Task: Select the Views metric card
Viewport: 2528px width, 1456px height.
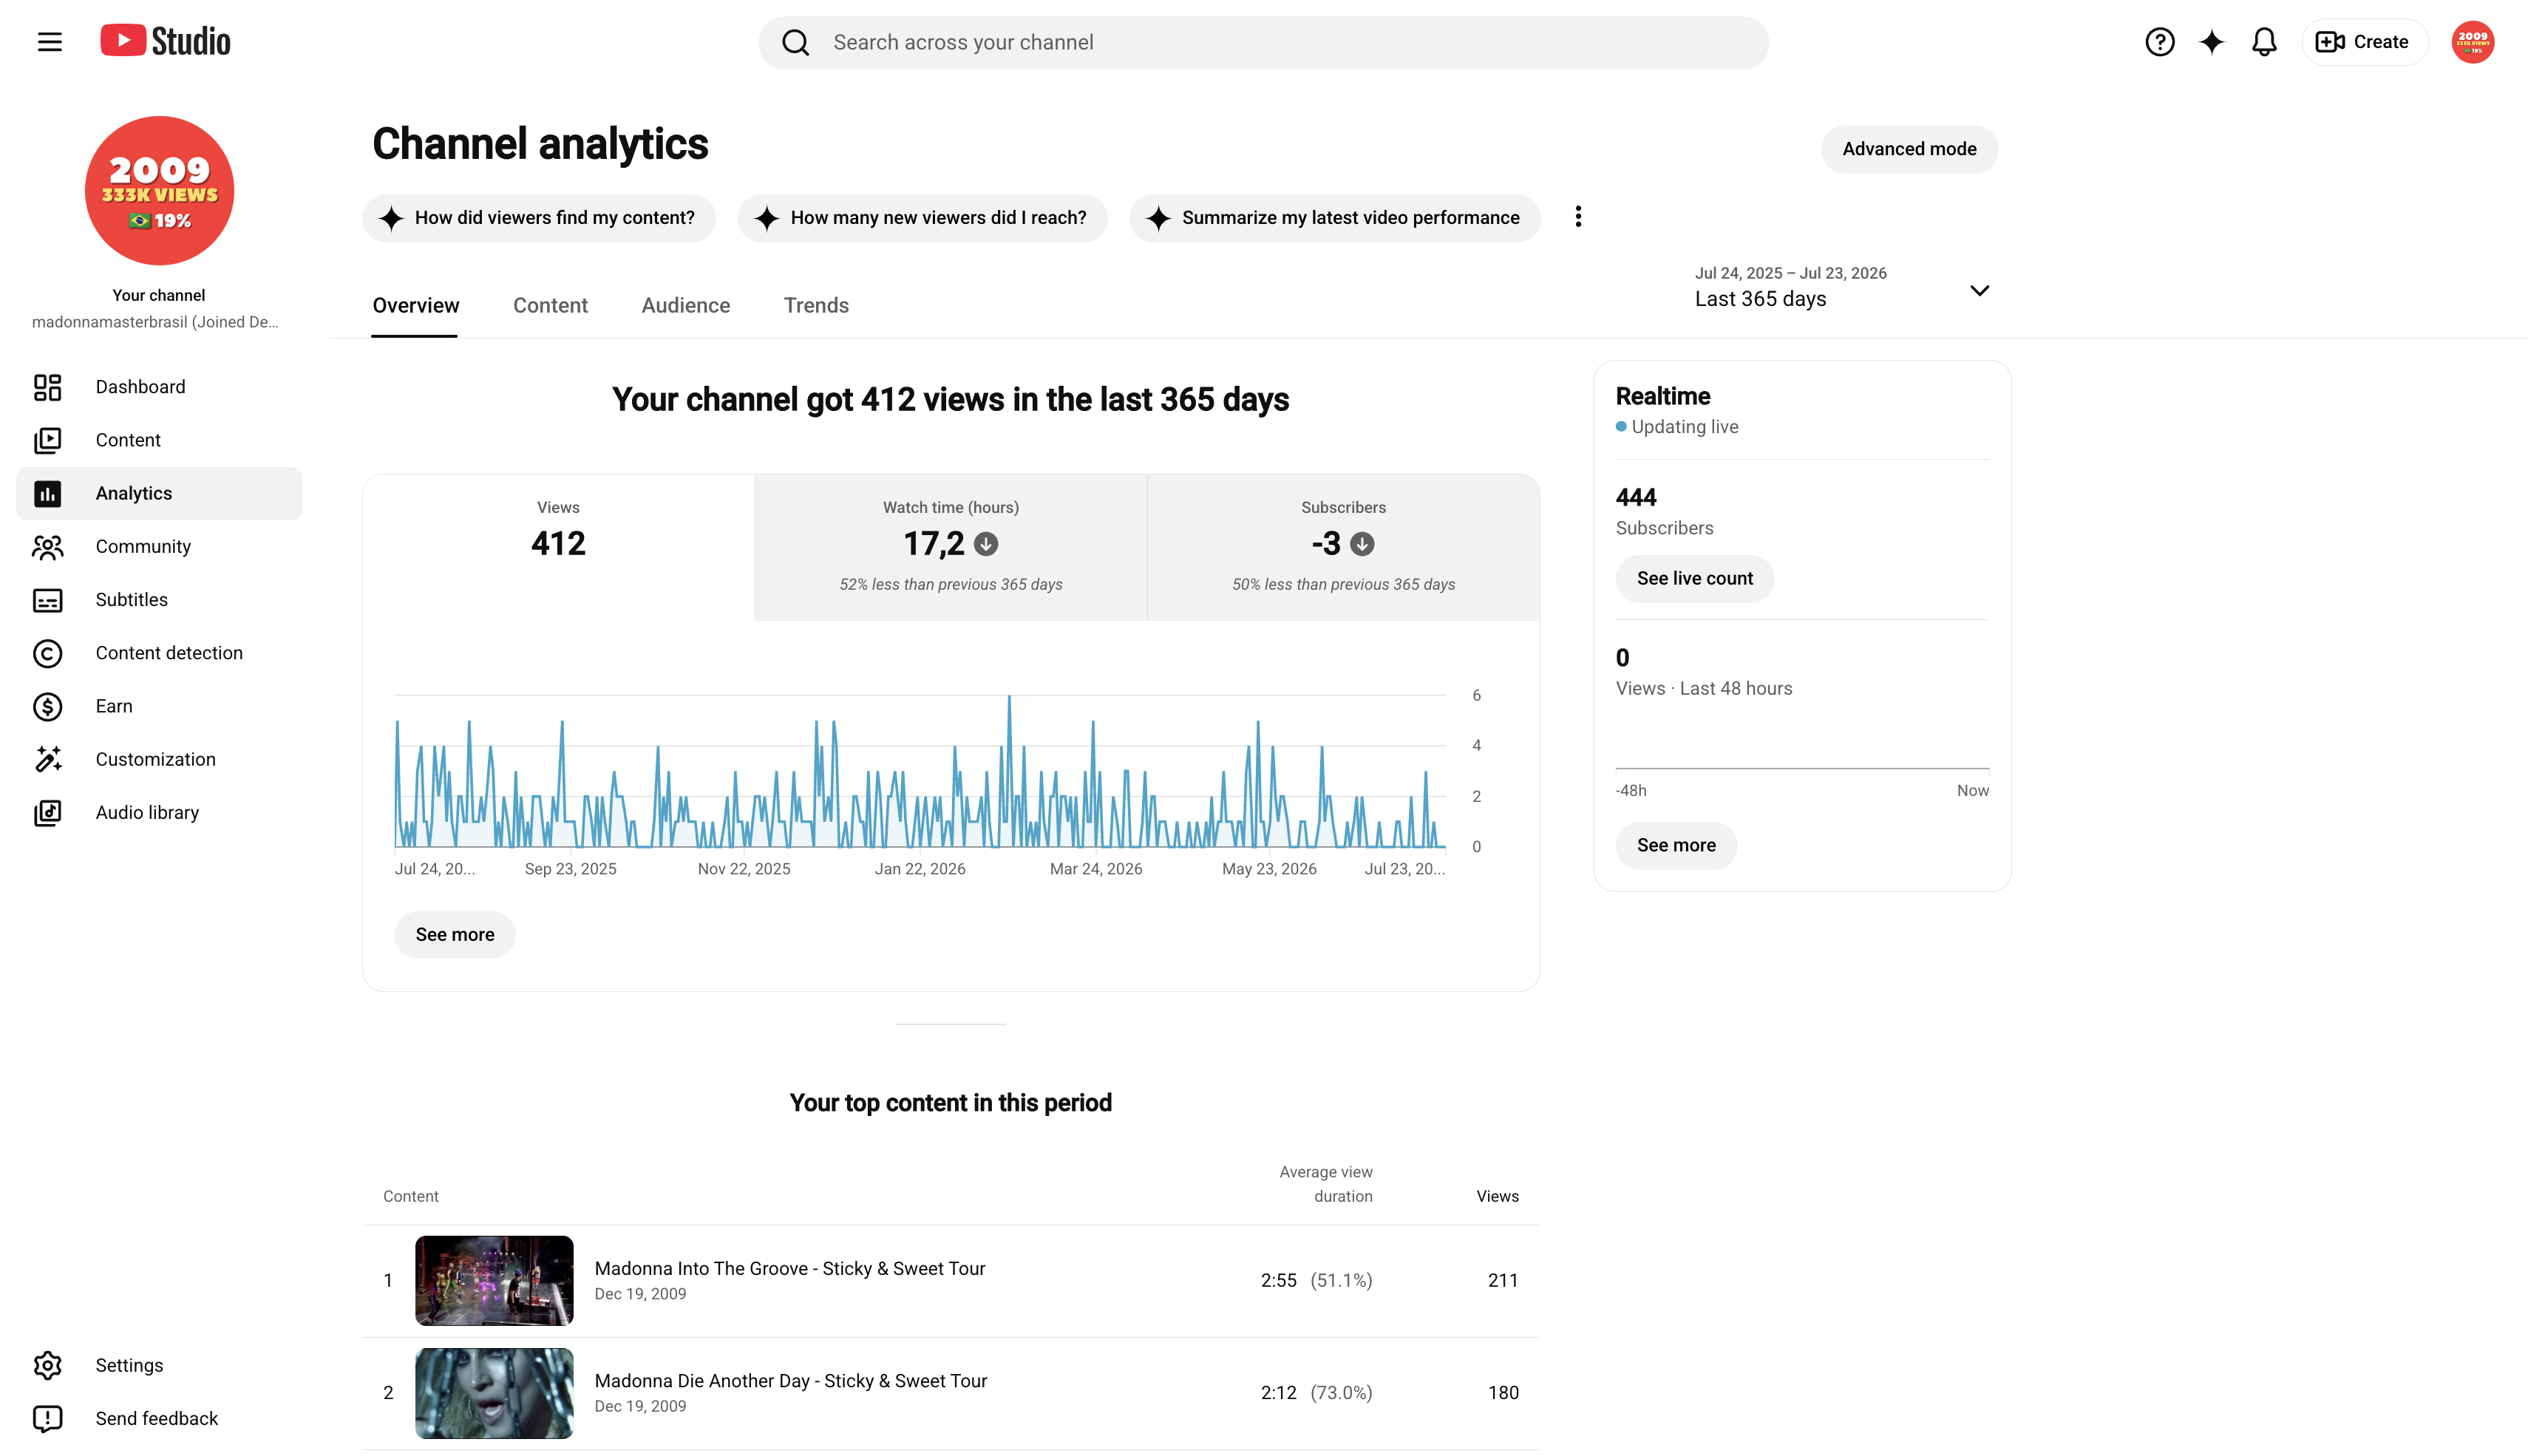Action: pyautogui.click(x=558, y=547)
